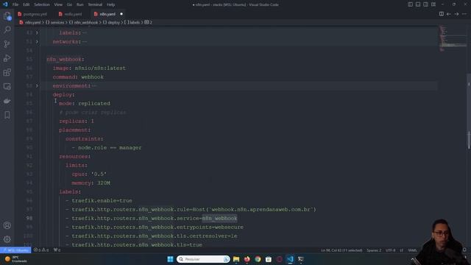
Task: Click the Customize Layout icon
Action: click(x=433, y=4)
